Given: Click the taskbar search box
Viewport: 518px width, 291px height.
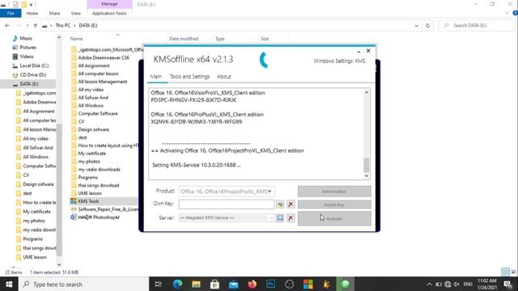Looking at the screenshot, I should coord(83,284).
